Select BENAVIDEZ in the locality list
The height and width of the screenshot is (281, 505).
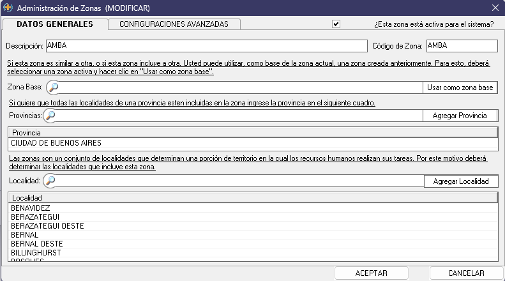[31, 208]
